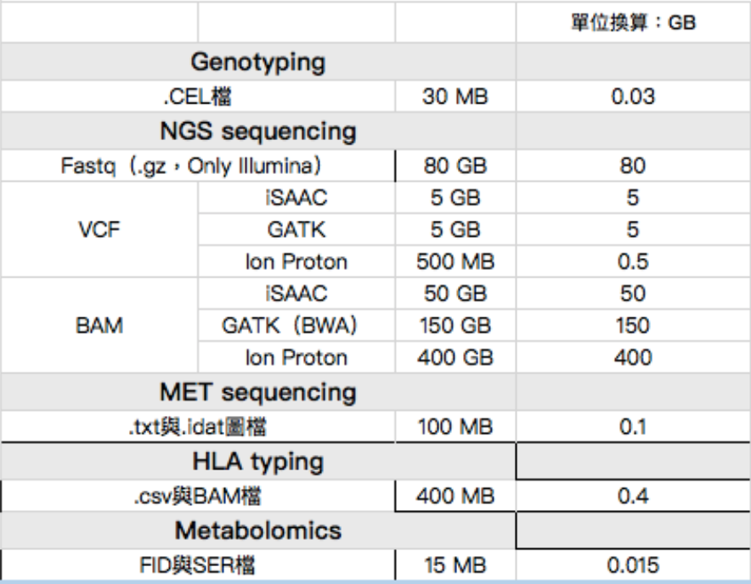
Task: Select the MET sequencing section header
Action: click(x=257, y=392)
